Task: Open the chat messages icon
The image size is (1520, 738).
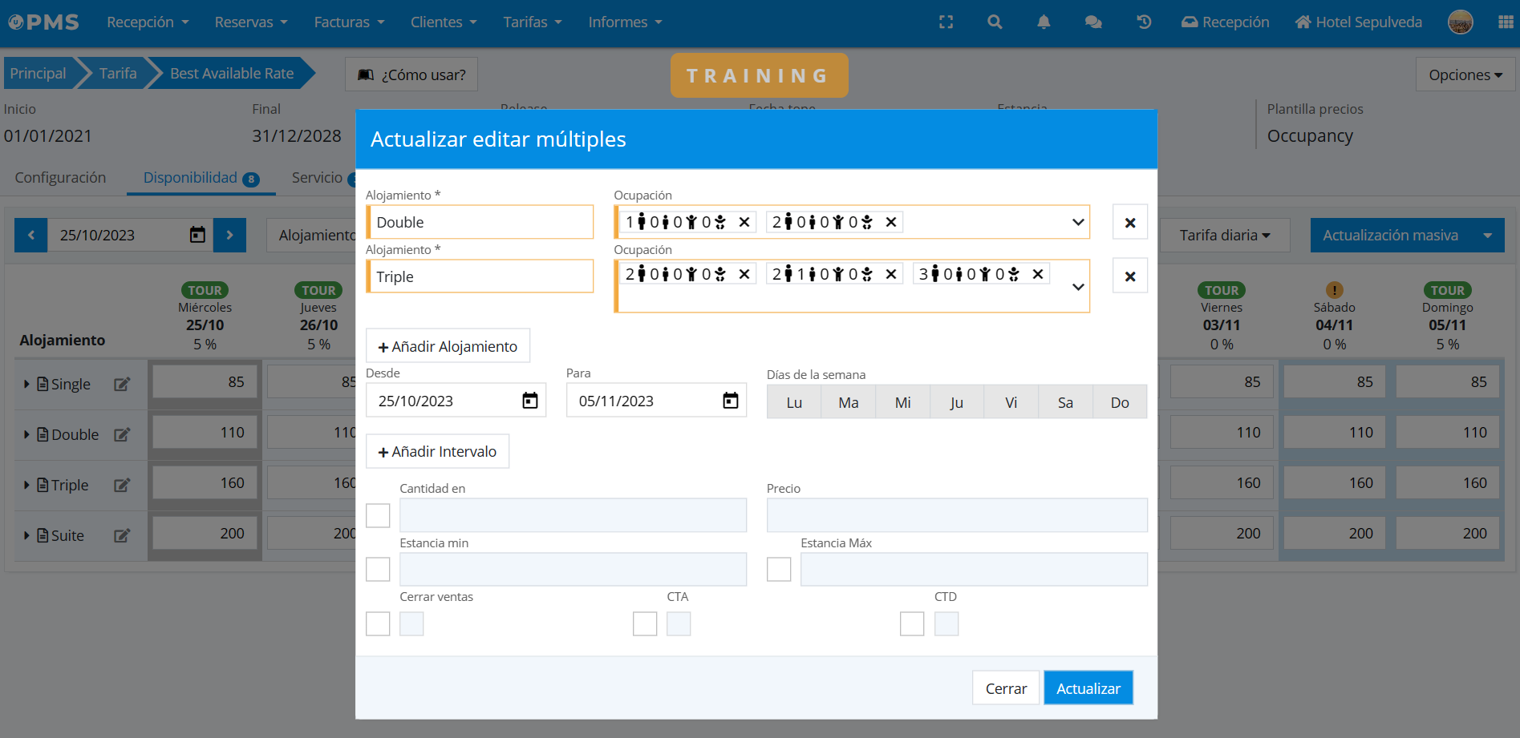Action: [1093, 22]
